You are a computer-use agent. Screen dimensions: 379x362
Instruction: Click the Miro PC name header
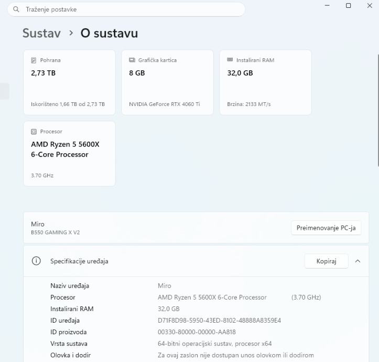[38, 224]
